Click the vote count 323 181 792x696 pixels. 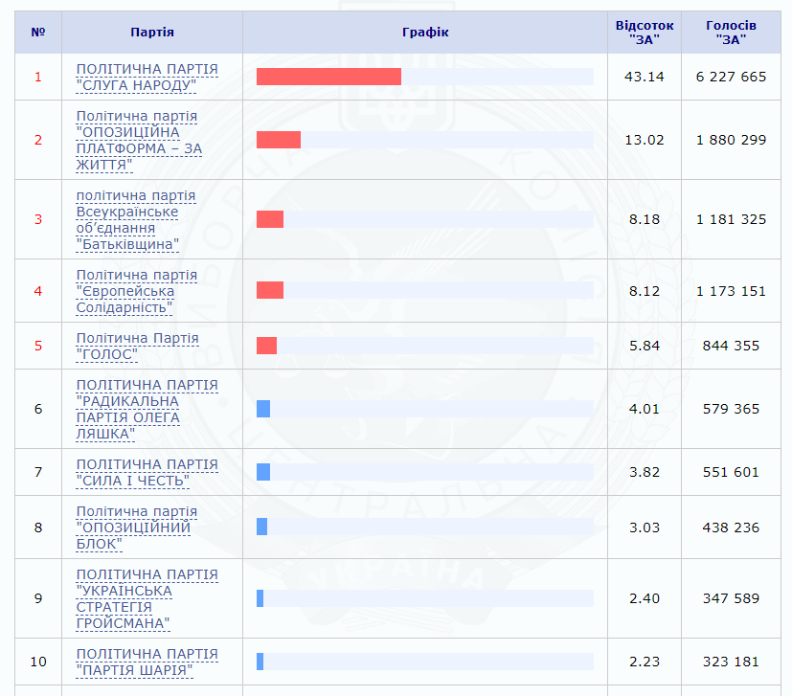[731, 662]
